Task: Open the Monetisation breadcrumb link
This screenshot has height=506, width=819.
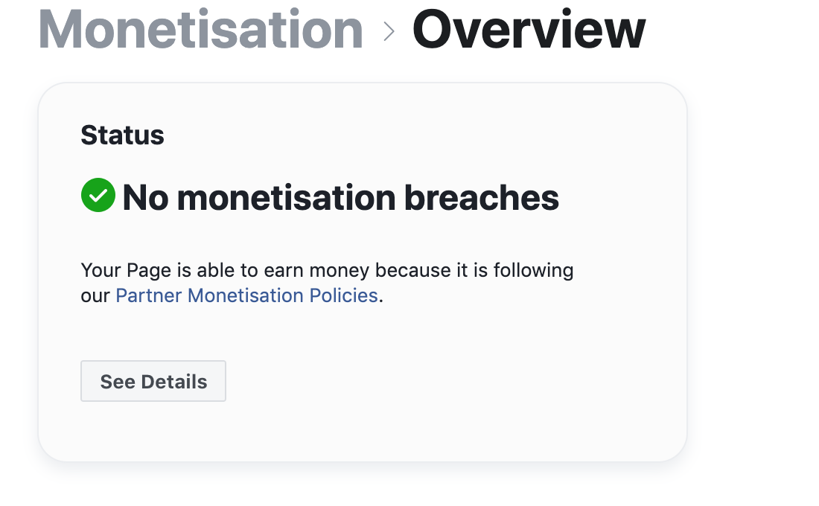Action: [x=200, y=30]
